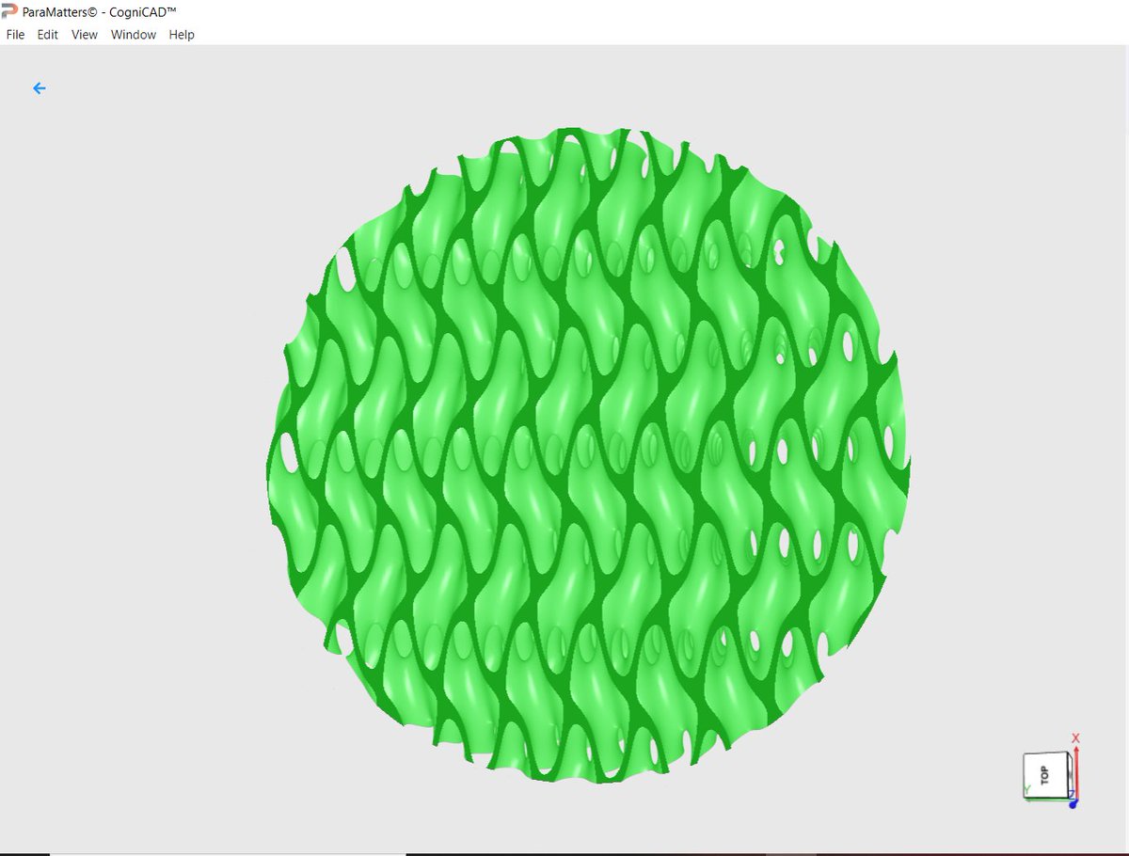Select the green lattice model in viewport

click(x=588, y=455)
